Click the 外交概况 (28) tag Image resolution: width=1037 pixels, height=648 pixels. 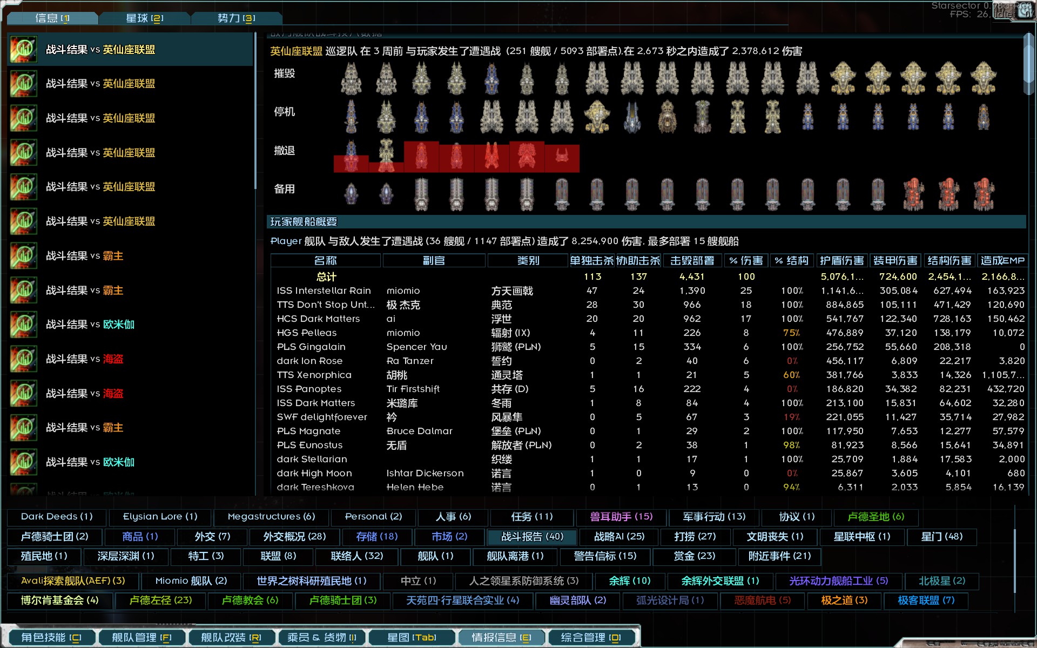click(294, 537)
